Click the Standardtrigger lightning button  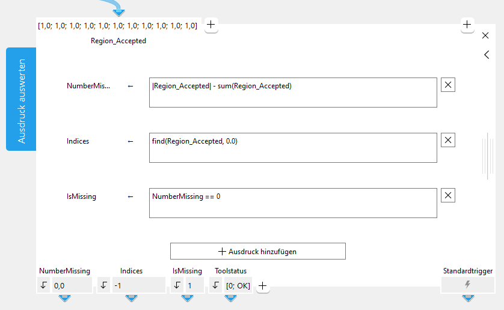point(467,285)
